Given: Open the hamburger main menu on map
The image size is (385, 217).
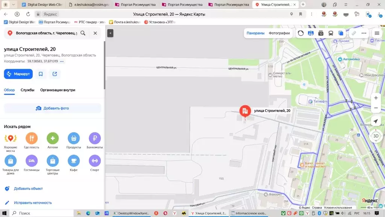Looking at the screenshot, I should pyautogui.click(x=377, y=33).
